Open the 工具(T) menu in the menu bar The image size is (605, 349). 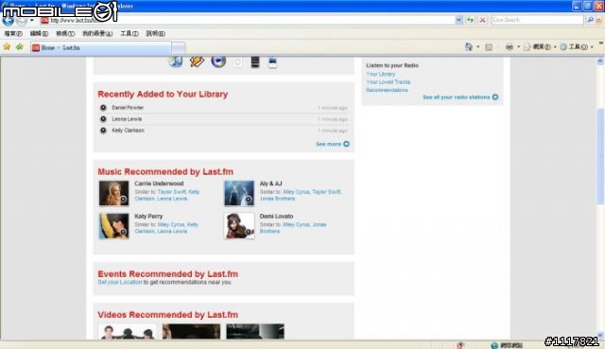pyautogui.click(x=130, y=34)
